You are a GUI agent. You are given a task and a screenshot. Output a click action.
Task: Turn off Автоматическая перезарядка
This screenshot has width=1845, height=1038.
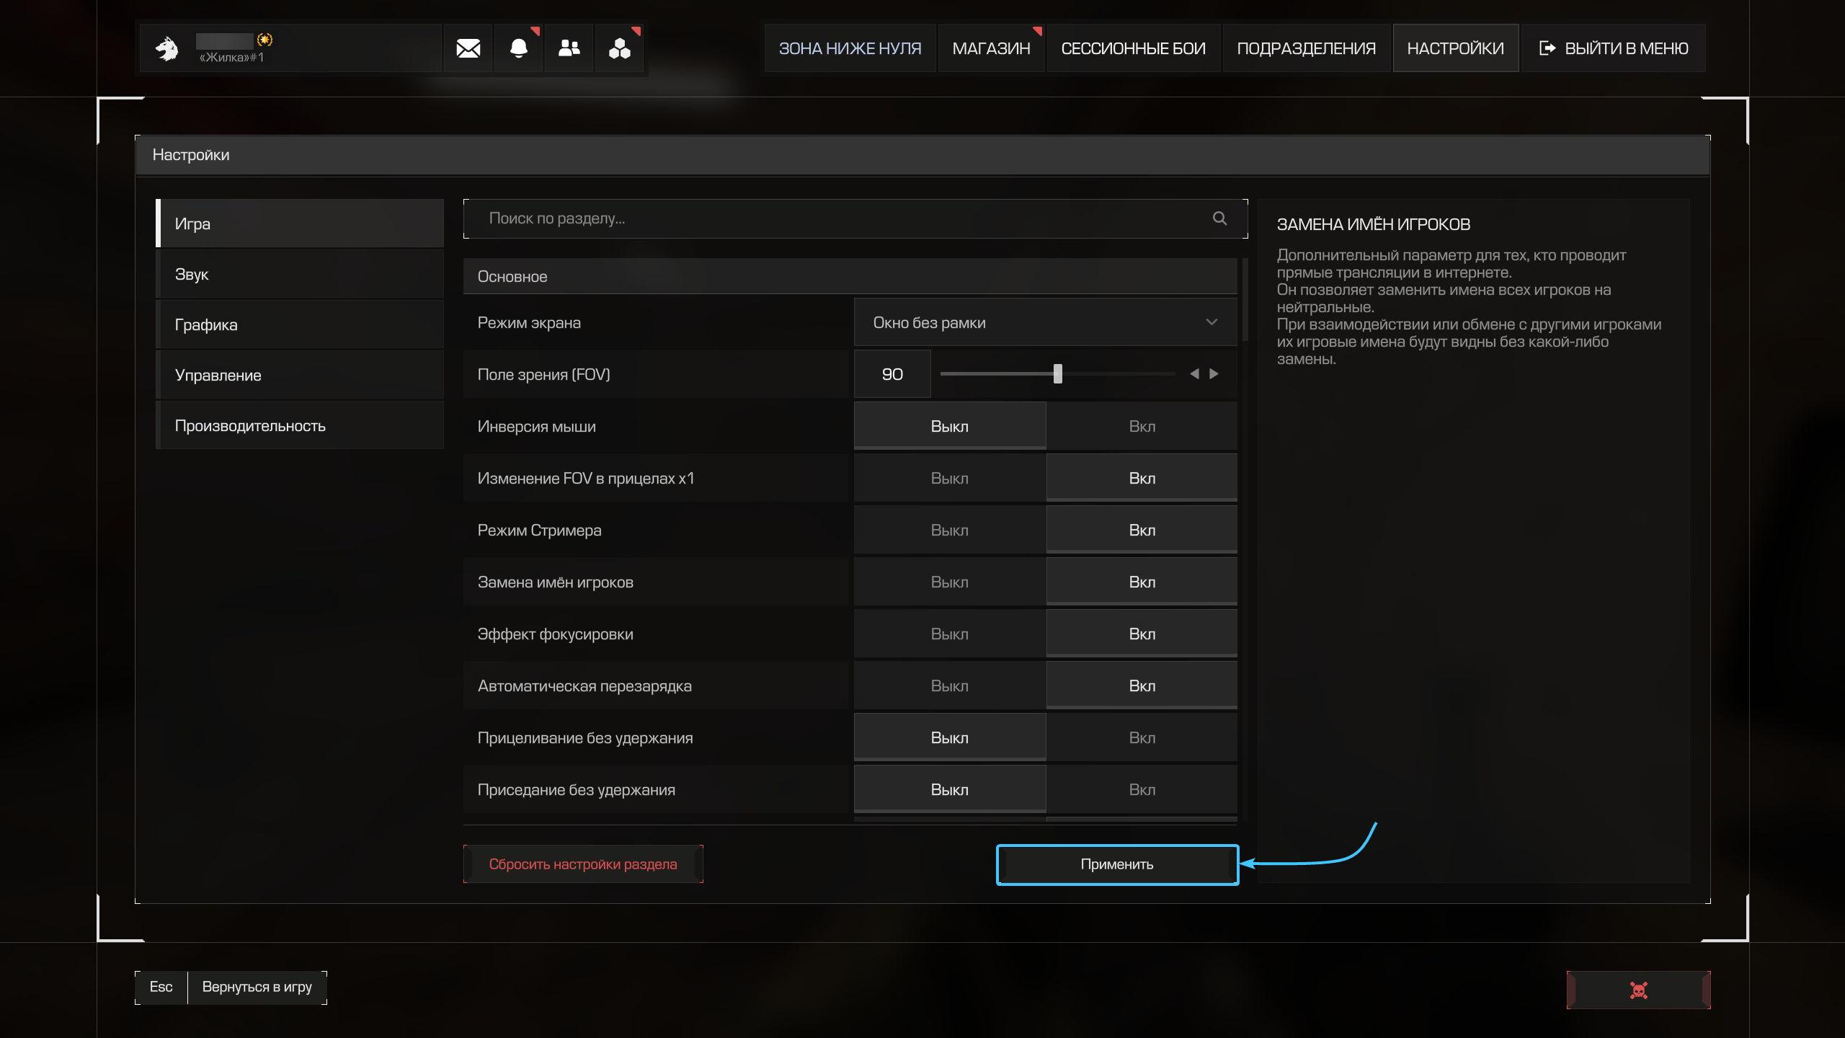pyautogui.click(x=949, y=686)
